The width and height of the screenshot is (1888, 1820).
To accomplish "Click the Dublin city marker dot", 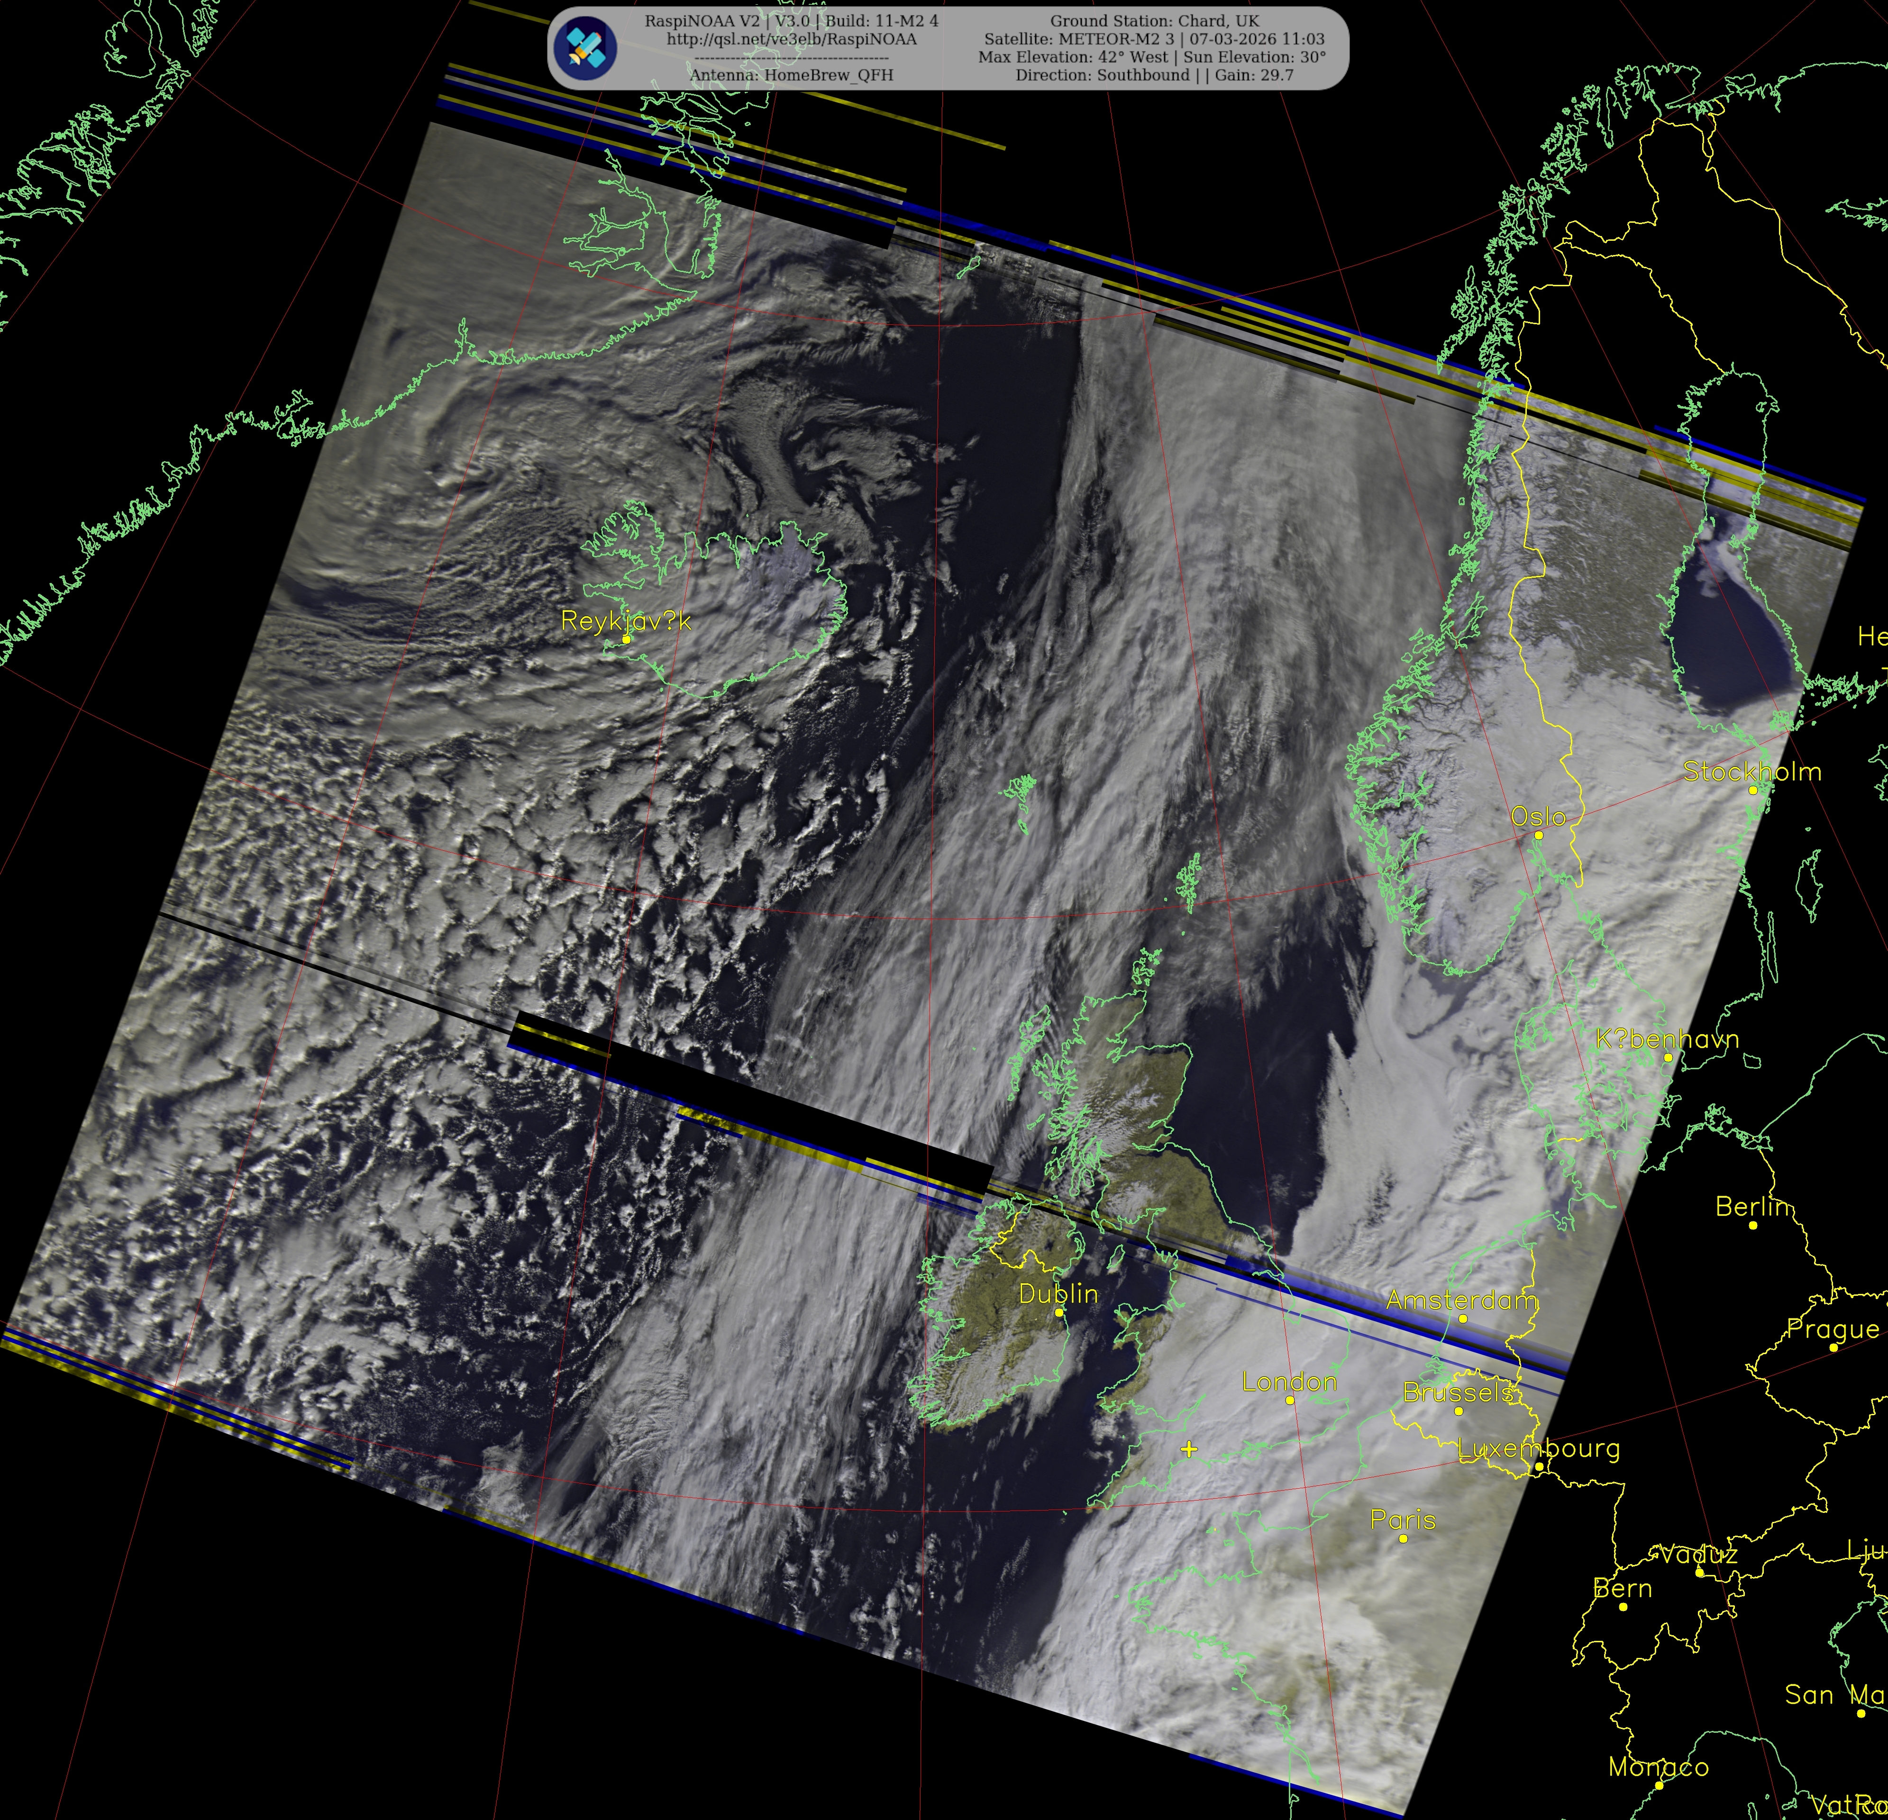I will 1058,1312.
